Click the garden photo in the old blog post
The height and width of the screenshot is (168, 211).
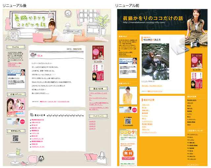click(155, 62)
